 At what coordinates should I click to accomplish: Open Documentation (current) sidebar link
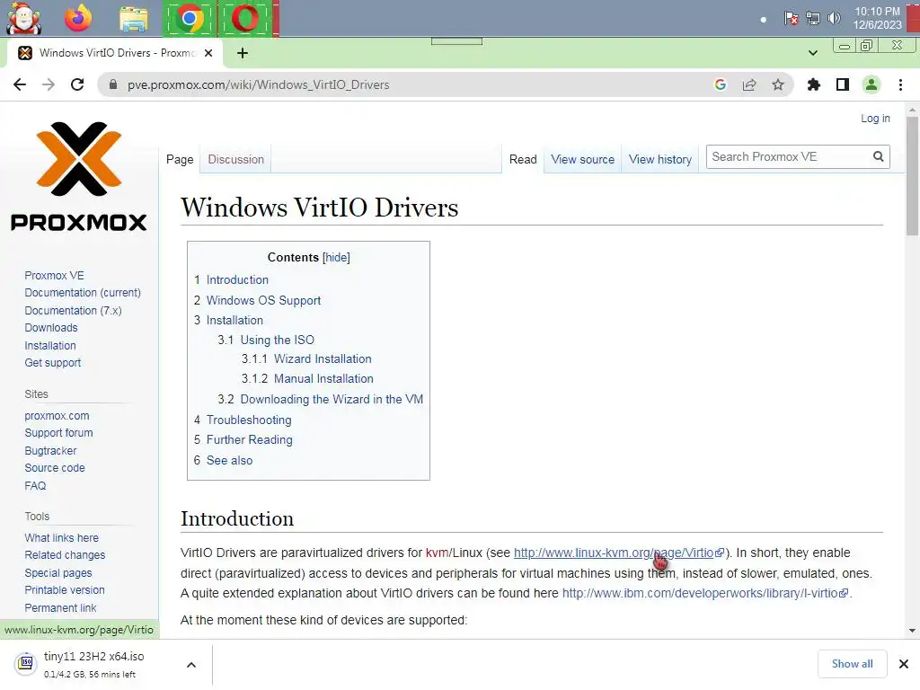click(x=83, y=292)
